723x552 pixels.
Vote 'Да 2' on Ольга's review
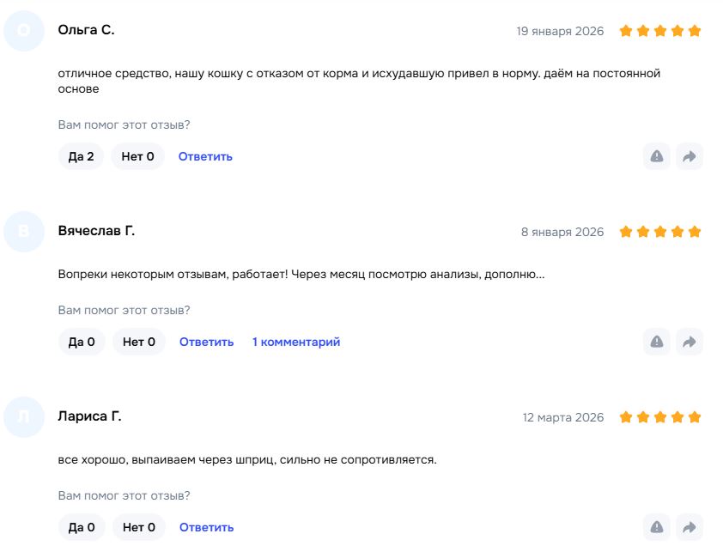click(x=82, y=156)
